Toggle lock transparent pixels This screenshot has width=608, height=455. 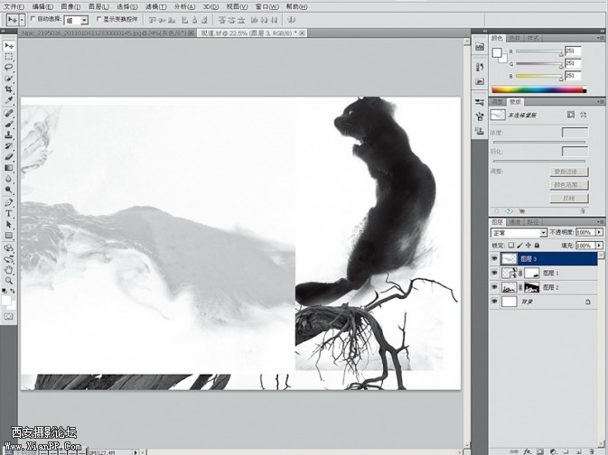pyautogui.click(x=511, y=245)
